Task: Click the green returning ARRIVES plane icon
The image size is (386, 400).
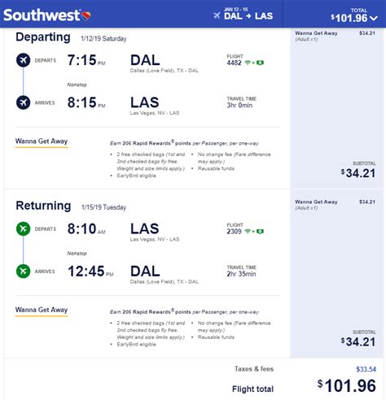Action: click(24, 271)
